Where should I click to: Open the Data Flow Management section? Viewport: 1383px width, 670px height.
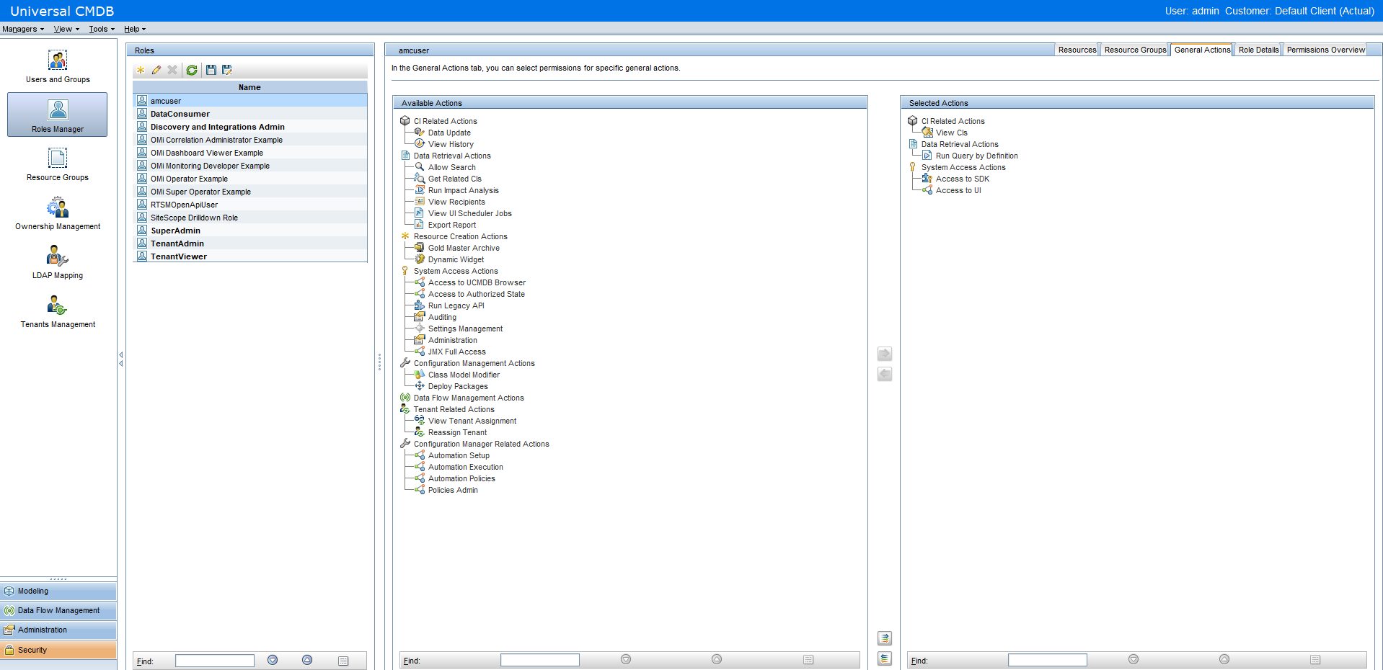(58, 611)
